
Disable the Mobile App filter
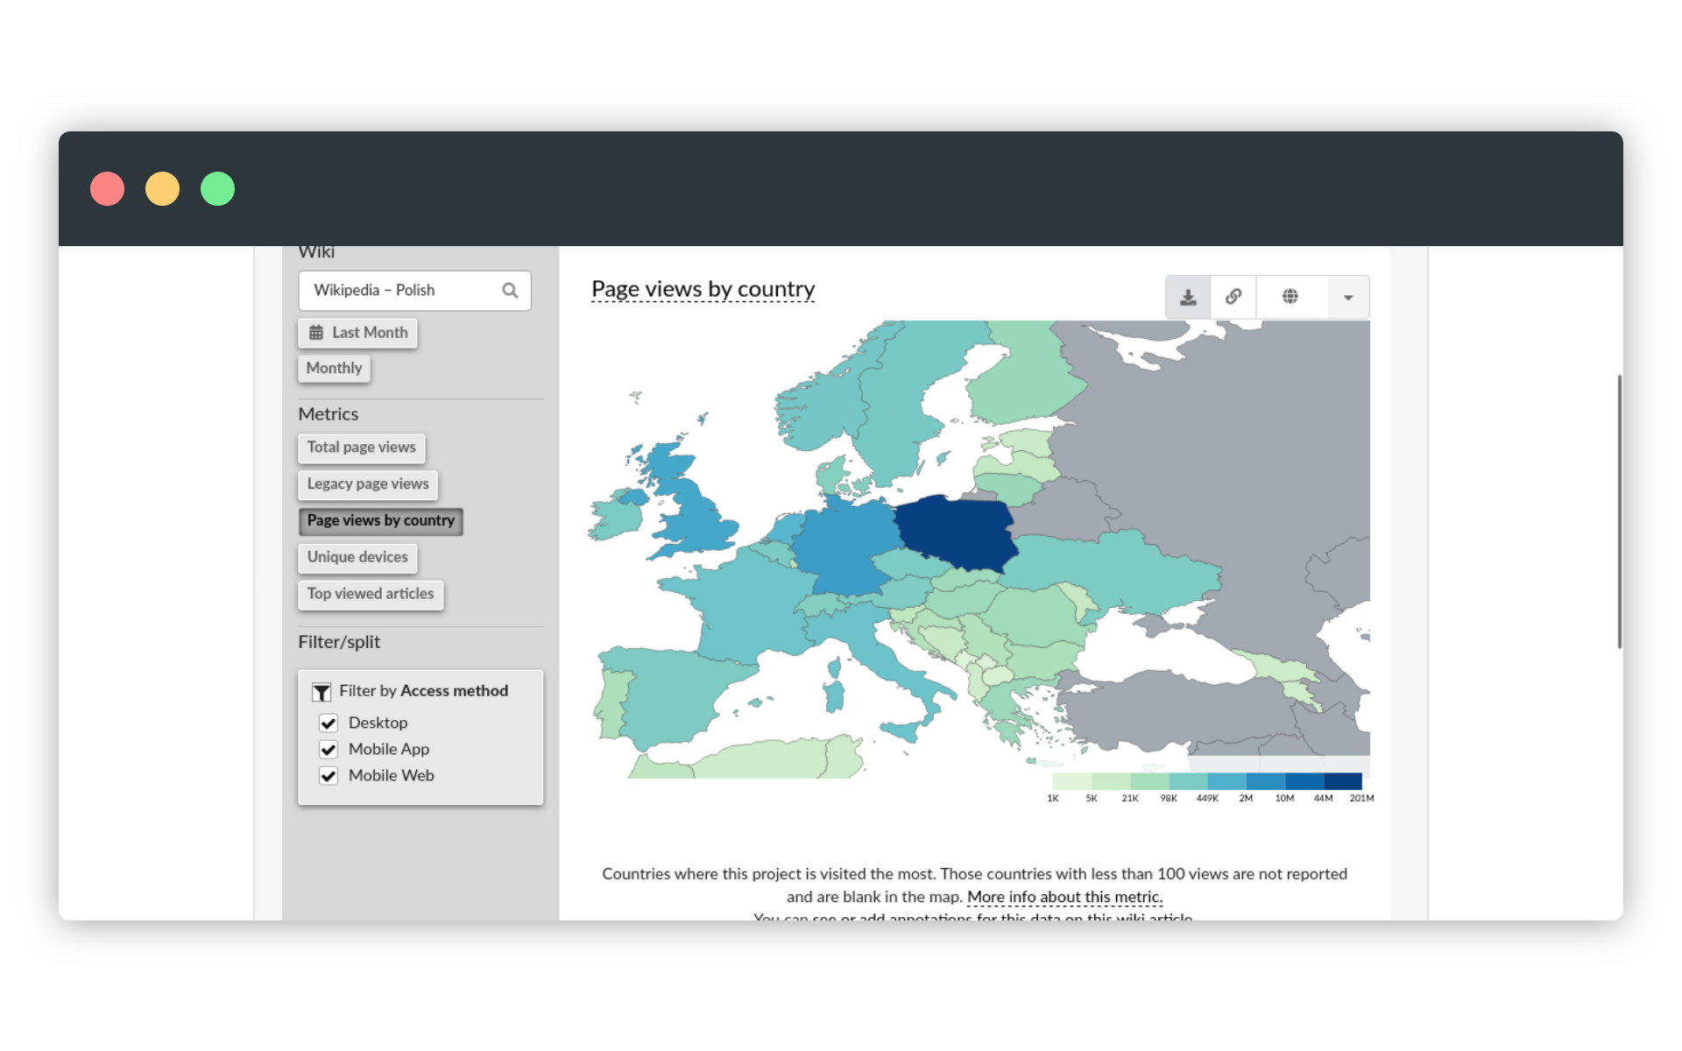click(x=328, y=749)
